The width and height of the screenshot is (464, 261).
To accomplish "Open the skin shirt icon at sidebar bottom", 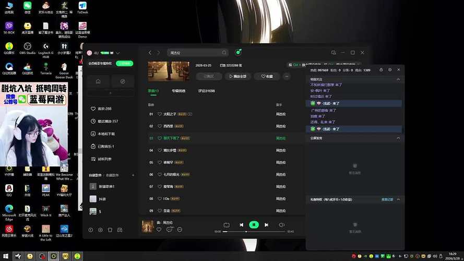I will pos(110,230).
